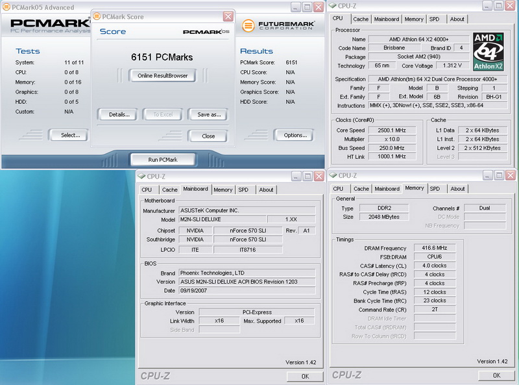Image resolution: width=519 pixels, height=385 pixels.
Task: Click Save as in PCMark Score
Action: (208, 115)
